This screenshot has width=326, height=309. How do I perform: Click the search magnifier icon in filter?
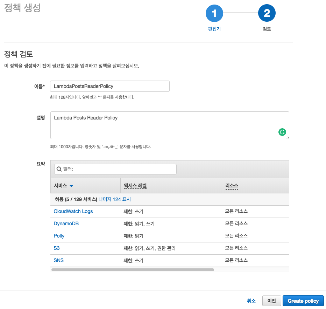59,169
